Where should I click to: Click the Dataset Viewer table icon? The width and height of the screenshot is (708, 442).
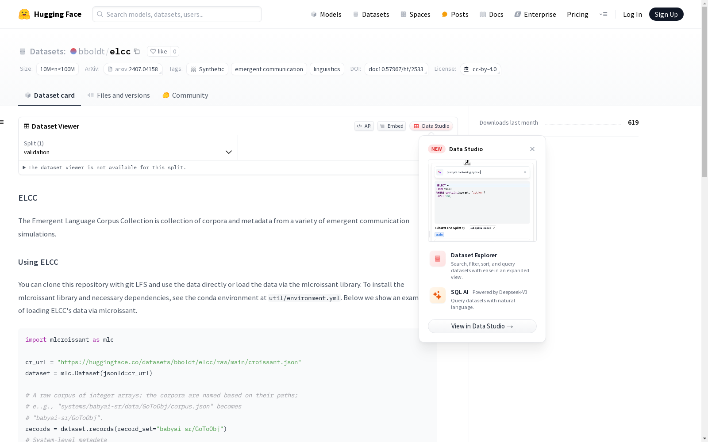[27, 126]
